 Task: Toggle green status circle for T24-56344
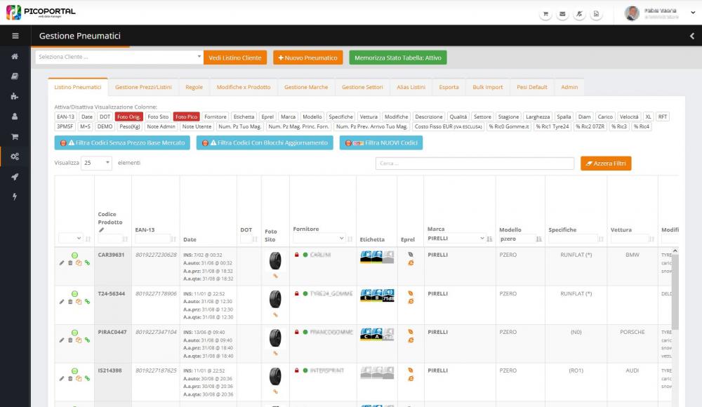[75, 294]
